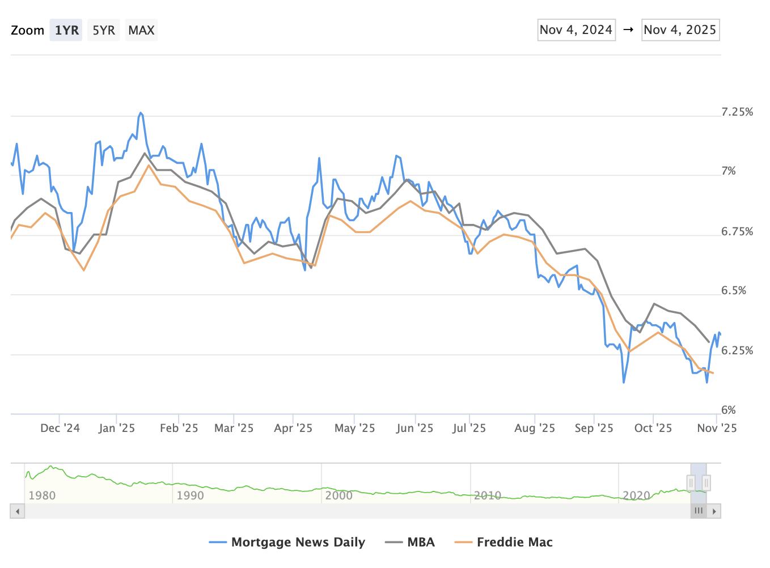Click the gray MBA legend line marker
The image size is (770, 568).
click(394, 542)
